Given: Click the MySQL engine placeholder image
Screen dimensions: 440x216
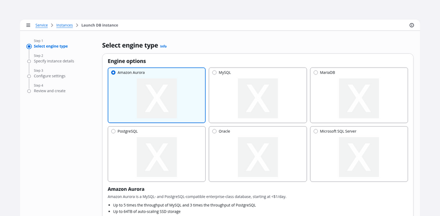Looking at the screenshot, I should pos(257,98).
